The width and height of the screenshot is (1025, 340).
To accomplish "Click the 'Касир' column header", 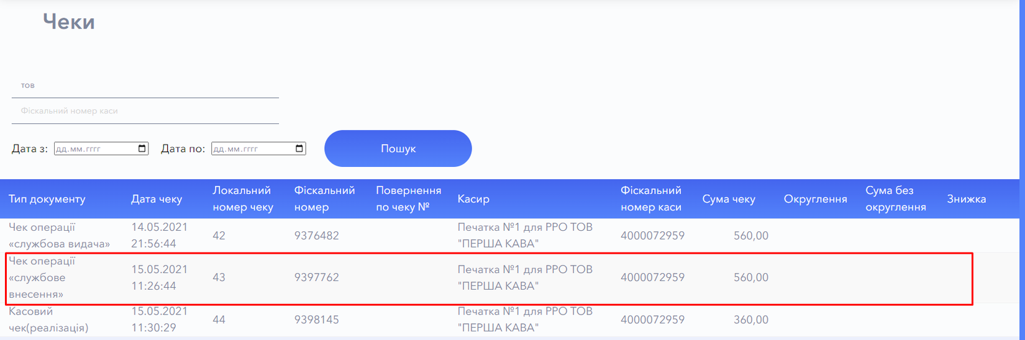I will [473, 199].
